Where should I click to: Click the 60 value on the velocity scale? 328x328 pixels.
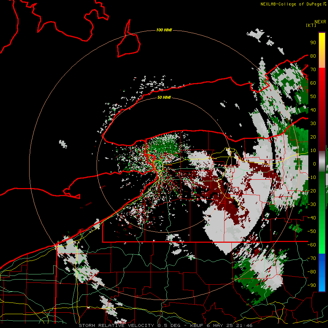coord(313,83)
